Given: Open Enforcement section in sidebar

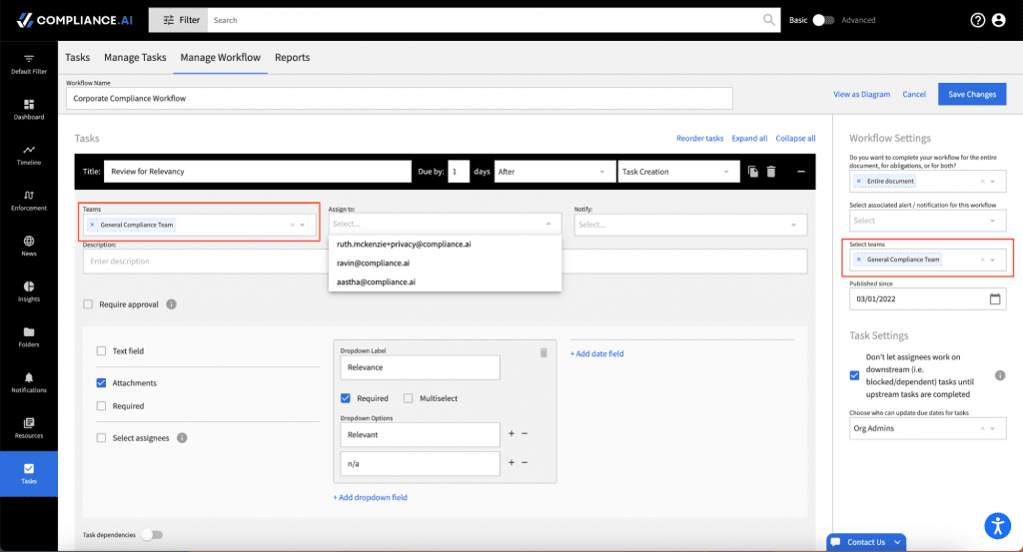Looking at the screenshot, I should (x=29, y=201).
